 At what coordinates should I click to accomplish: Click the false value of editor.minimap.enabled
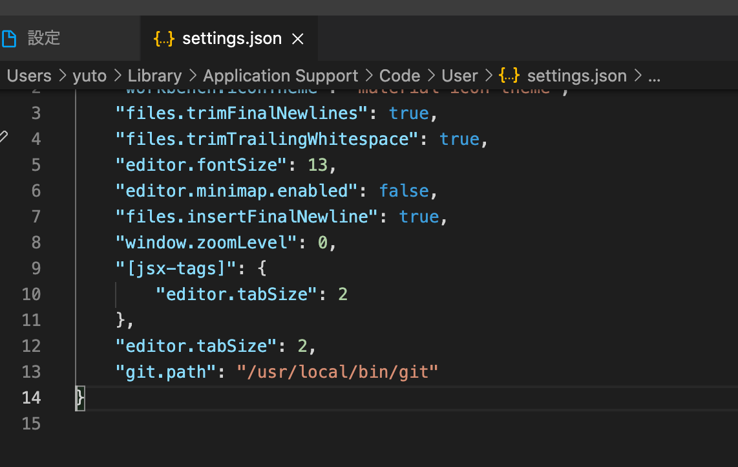(x=404, y=191)
